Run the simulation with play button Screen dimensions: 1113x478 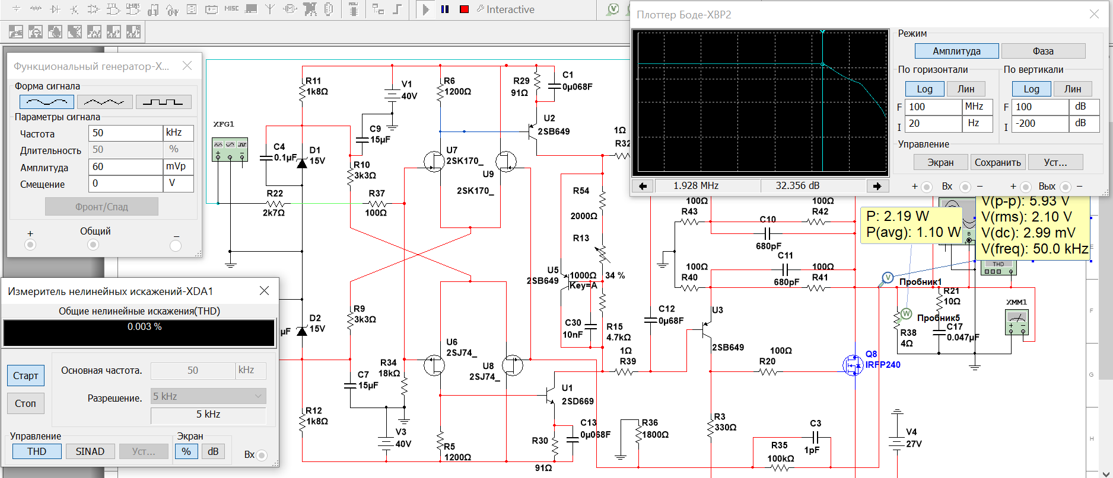click(x=425, y=9)
